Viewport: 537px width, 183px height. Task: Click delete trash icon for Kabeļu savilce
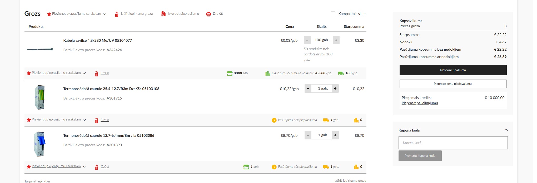point(97,74)
